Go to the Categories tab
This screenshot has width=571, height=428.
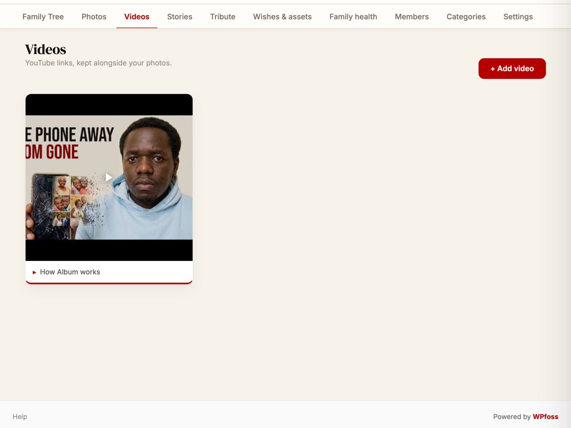466,17
